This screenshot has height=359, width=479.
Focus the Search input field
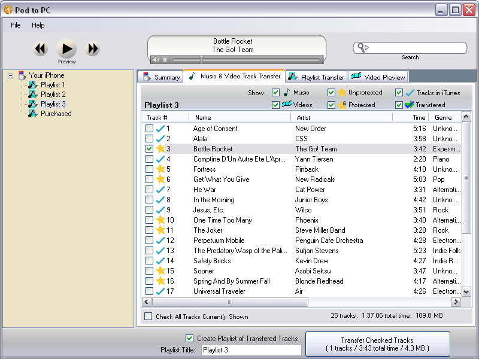(410, 48)
